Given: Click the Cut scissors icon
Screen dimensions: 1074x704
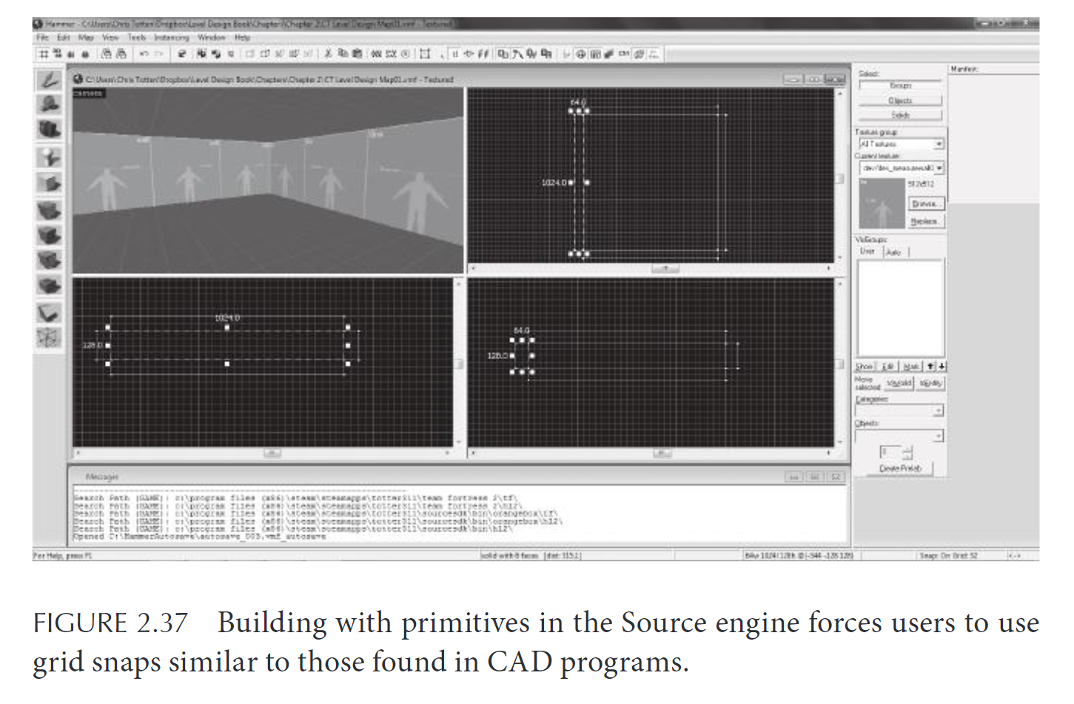Looking at the screenshot, I should pyautogui.click(x=329, y=54).
